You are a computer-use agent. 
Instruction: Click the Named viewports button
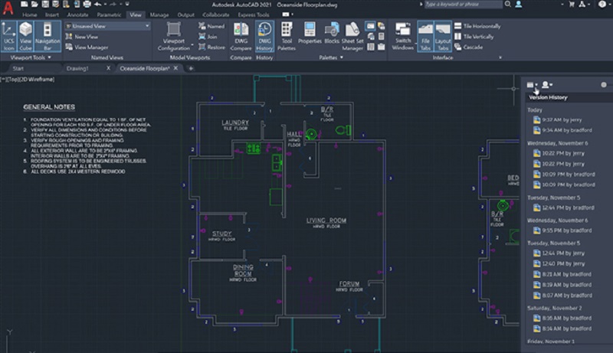pos(211,26)
